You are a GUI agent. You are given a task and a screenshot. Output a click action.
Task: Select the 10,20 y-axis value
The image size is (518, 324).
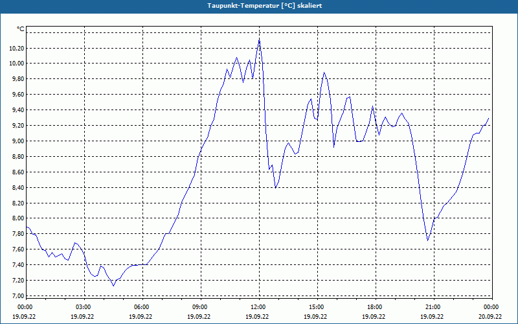pyautogui.click(x=17, y=48)
